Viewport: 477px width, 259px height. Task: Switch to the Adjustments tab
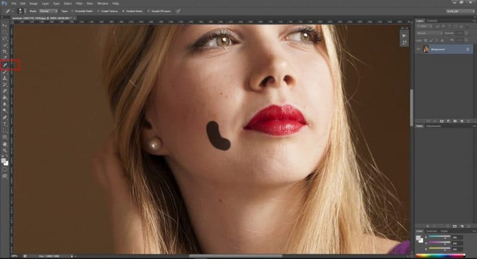tap(434, 126)
